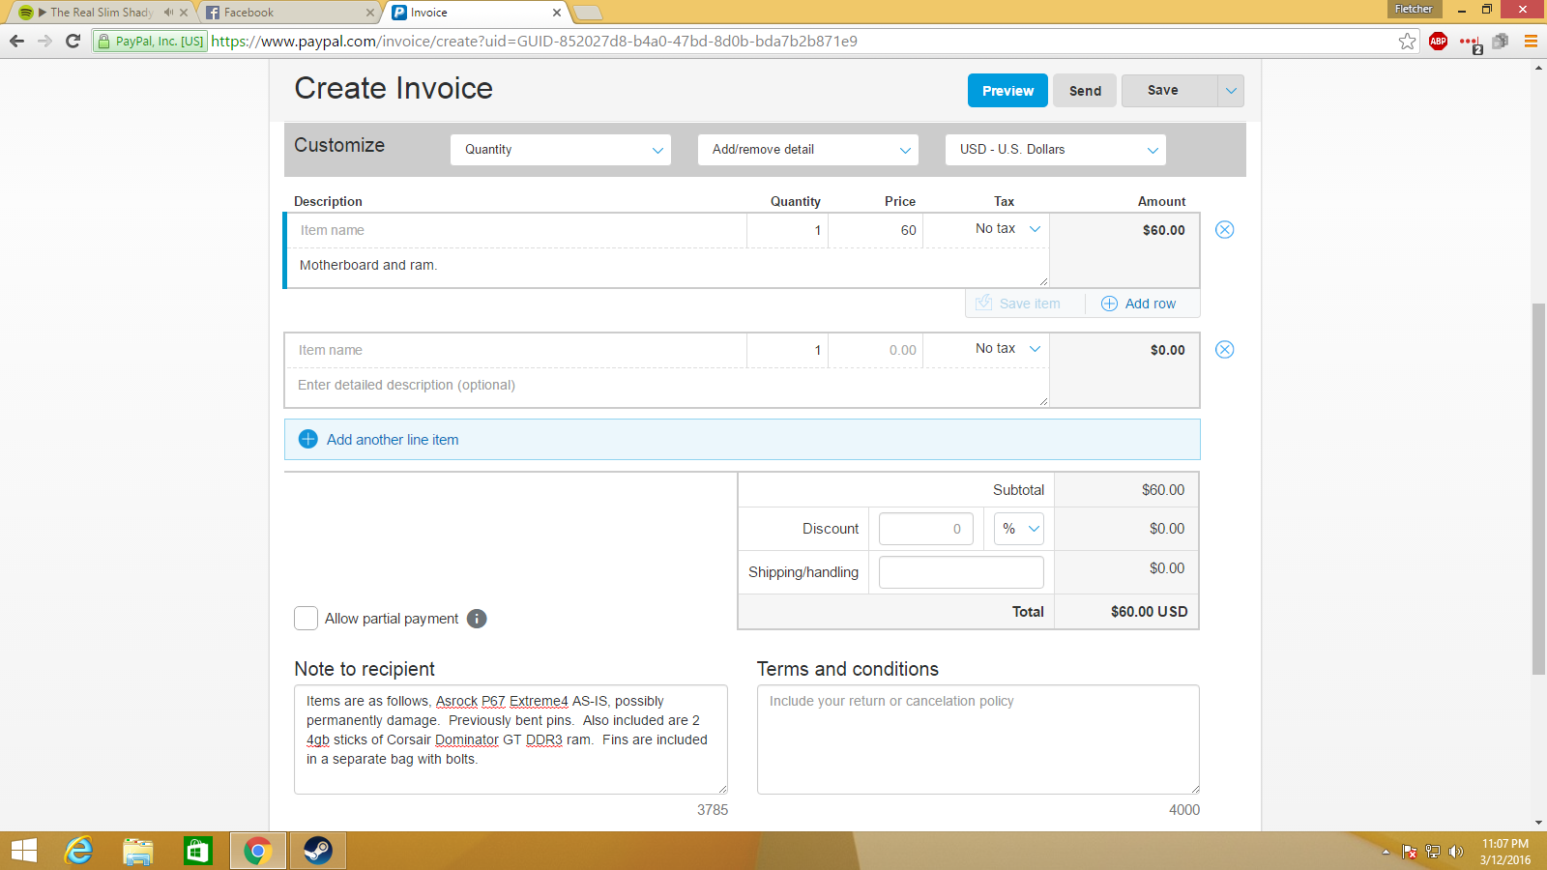
Task: Go back to previous page
Action: click(x=16, y=41)
